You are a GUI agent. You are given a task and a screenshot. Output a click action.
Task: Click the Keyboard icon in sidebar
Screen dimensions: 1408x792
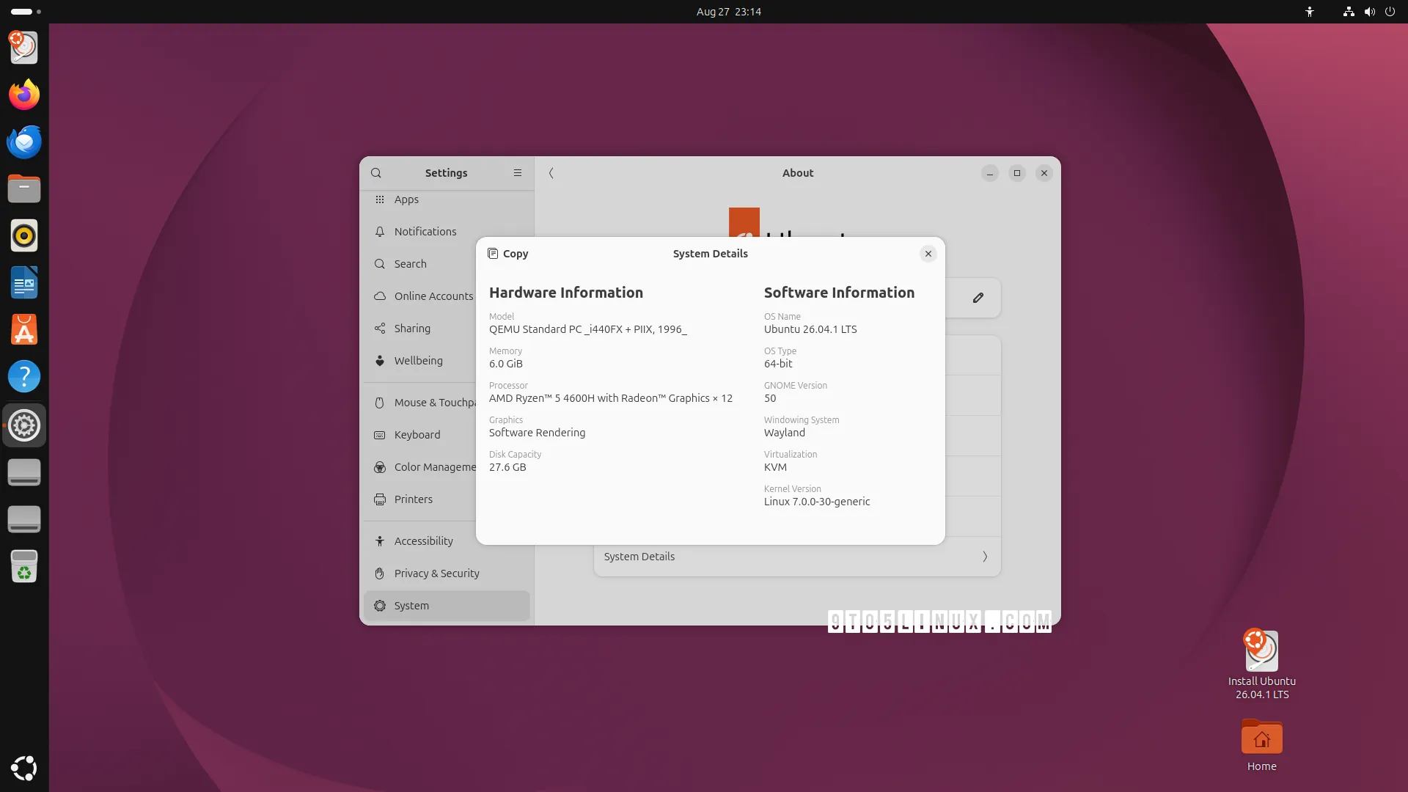click(380, 435)
